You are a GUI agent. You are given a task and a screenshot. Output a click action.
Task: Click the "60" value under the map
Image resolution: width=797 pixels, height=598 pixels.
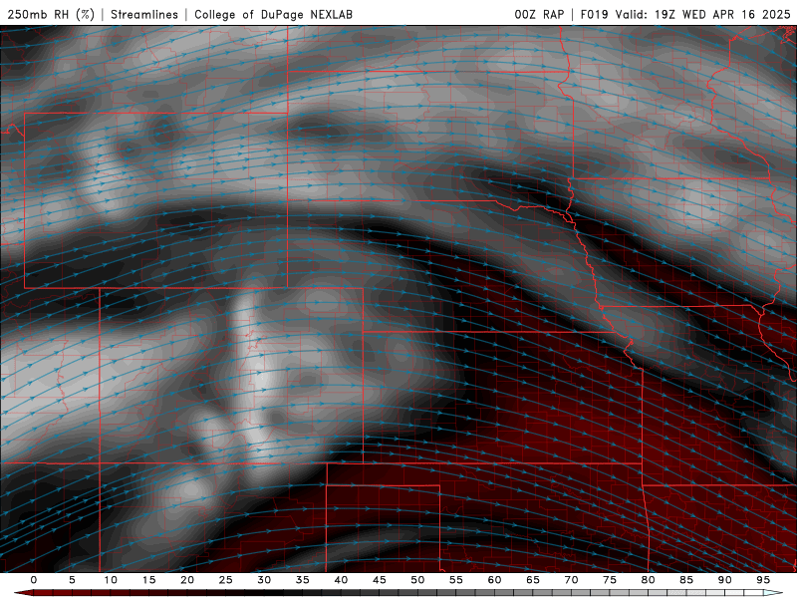(x=494, y=580)
